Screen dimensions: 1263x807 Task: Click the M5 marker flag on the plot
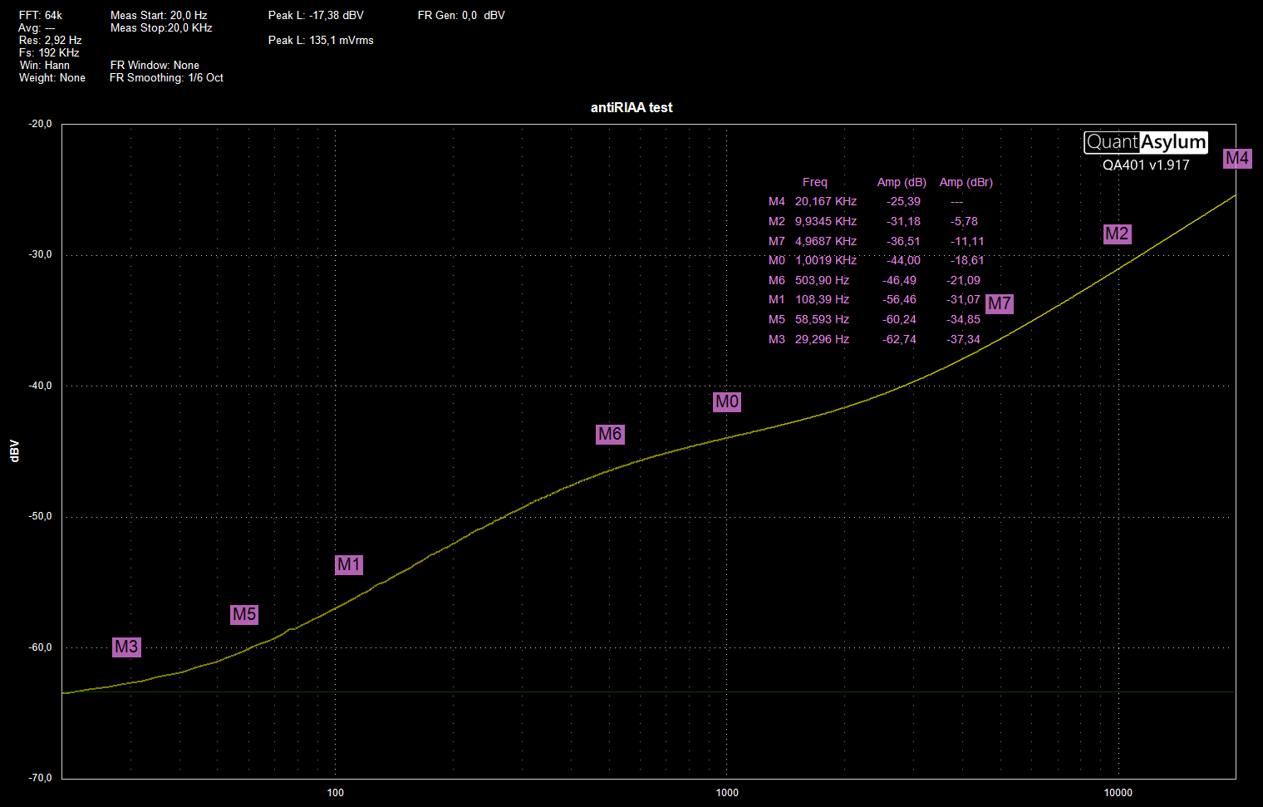point(244,614)
